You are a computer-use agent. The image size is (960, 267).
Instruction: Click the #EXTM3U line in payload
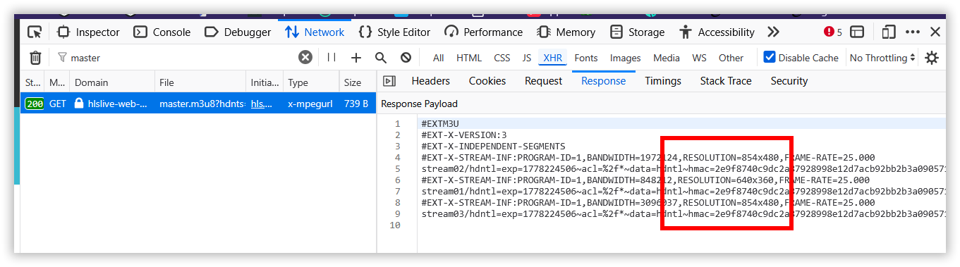click(x=440, y=124)
